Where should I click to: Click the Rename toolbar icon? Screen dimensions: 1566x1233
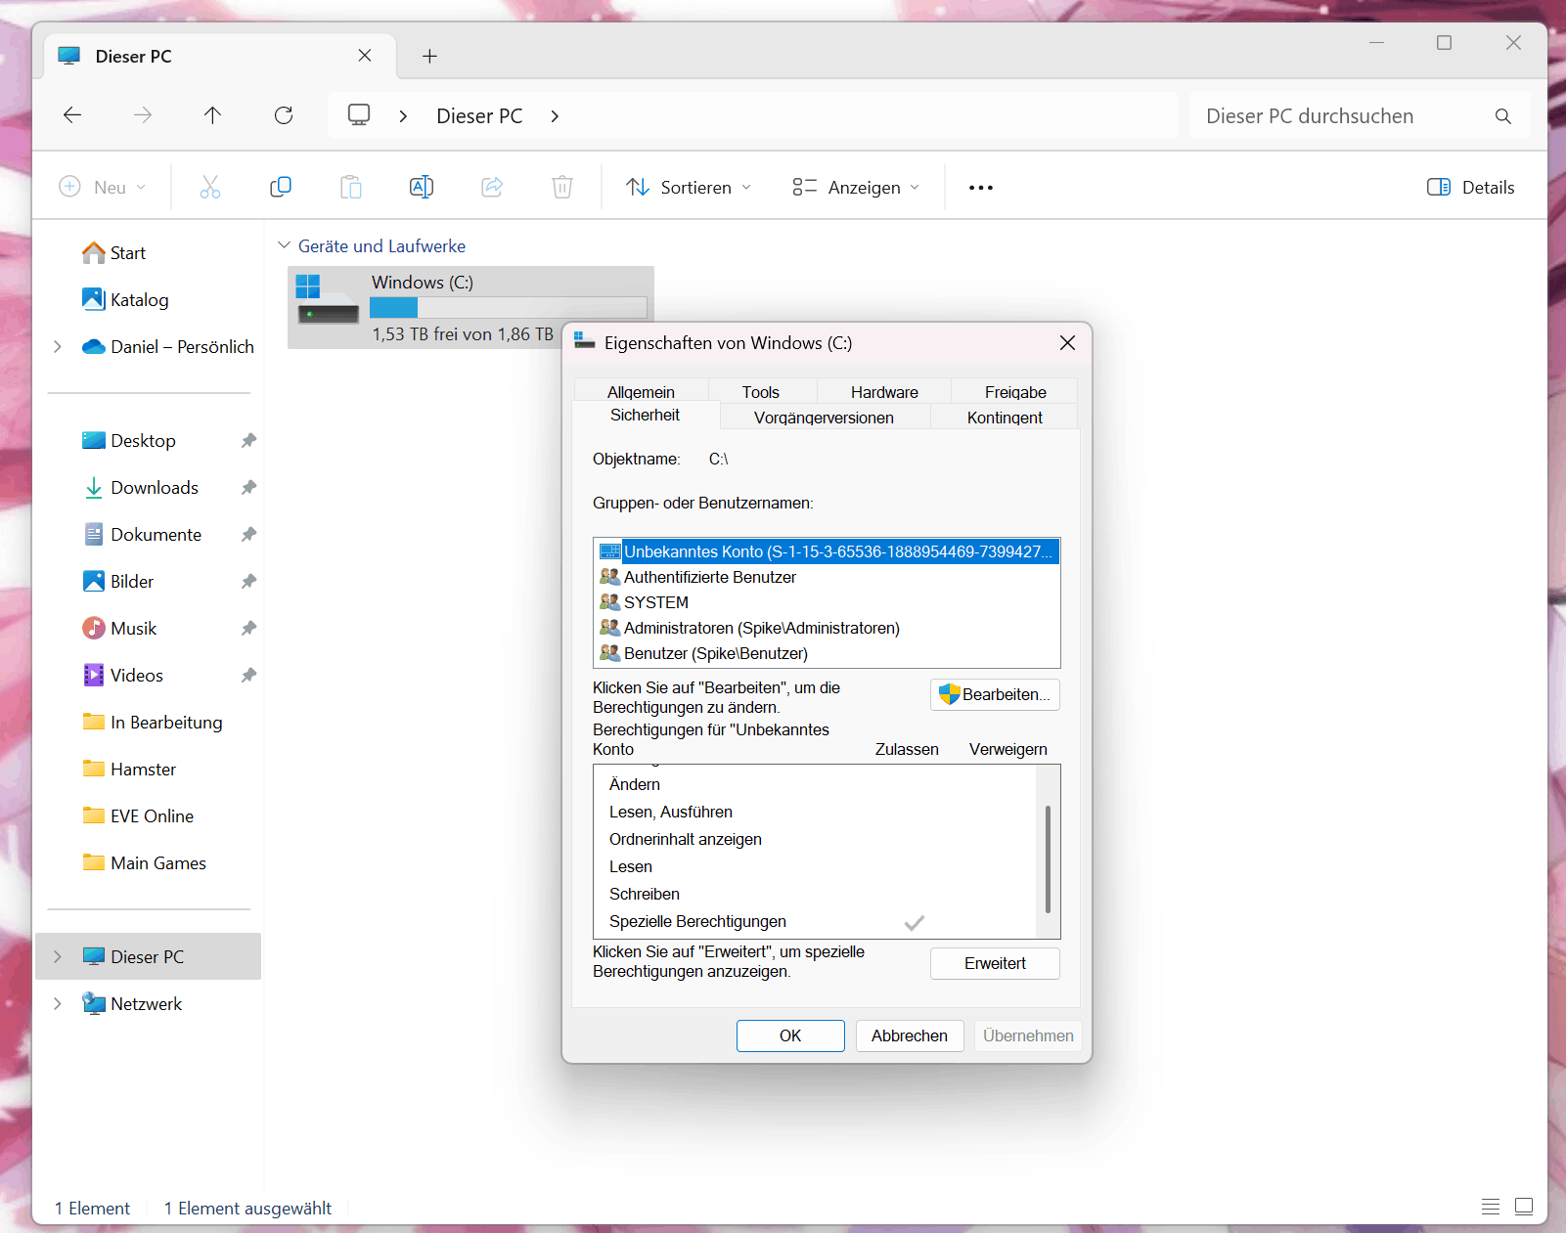422,187
